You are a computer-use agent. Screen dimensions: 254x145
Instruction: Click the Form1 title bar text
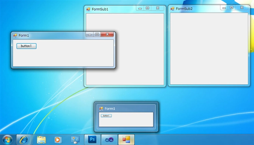24,35
